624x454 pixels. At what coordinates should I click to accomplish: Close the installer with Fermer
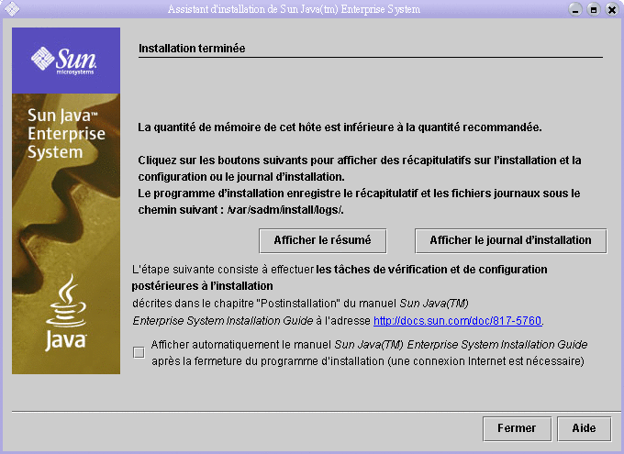tap(517, 428)
